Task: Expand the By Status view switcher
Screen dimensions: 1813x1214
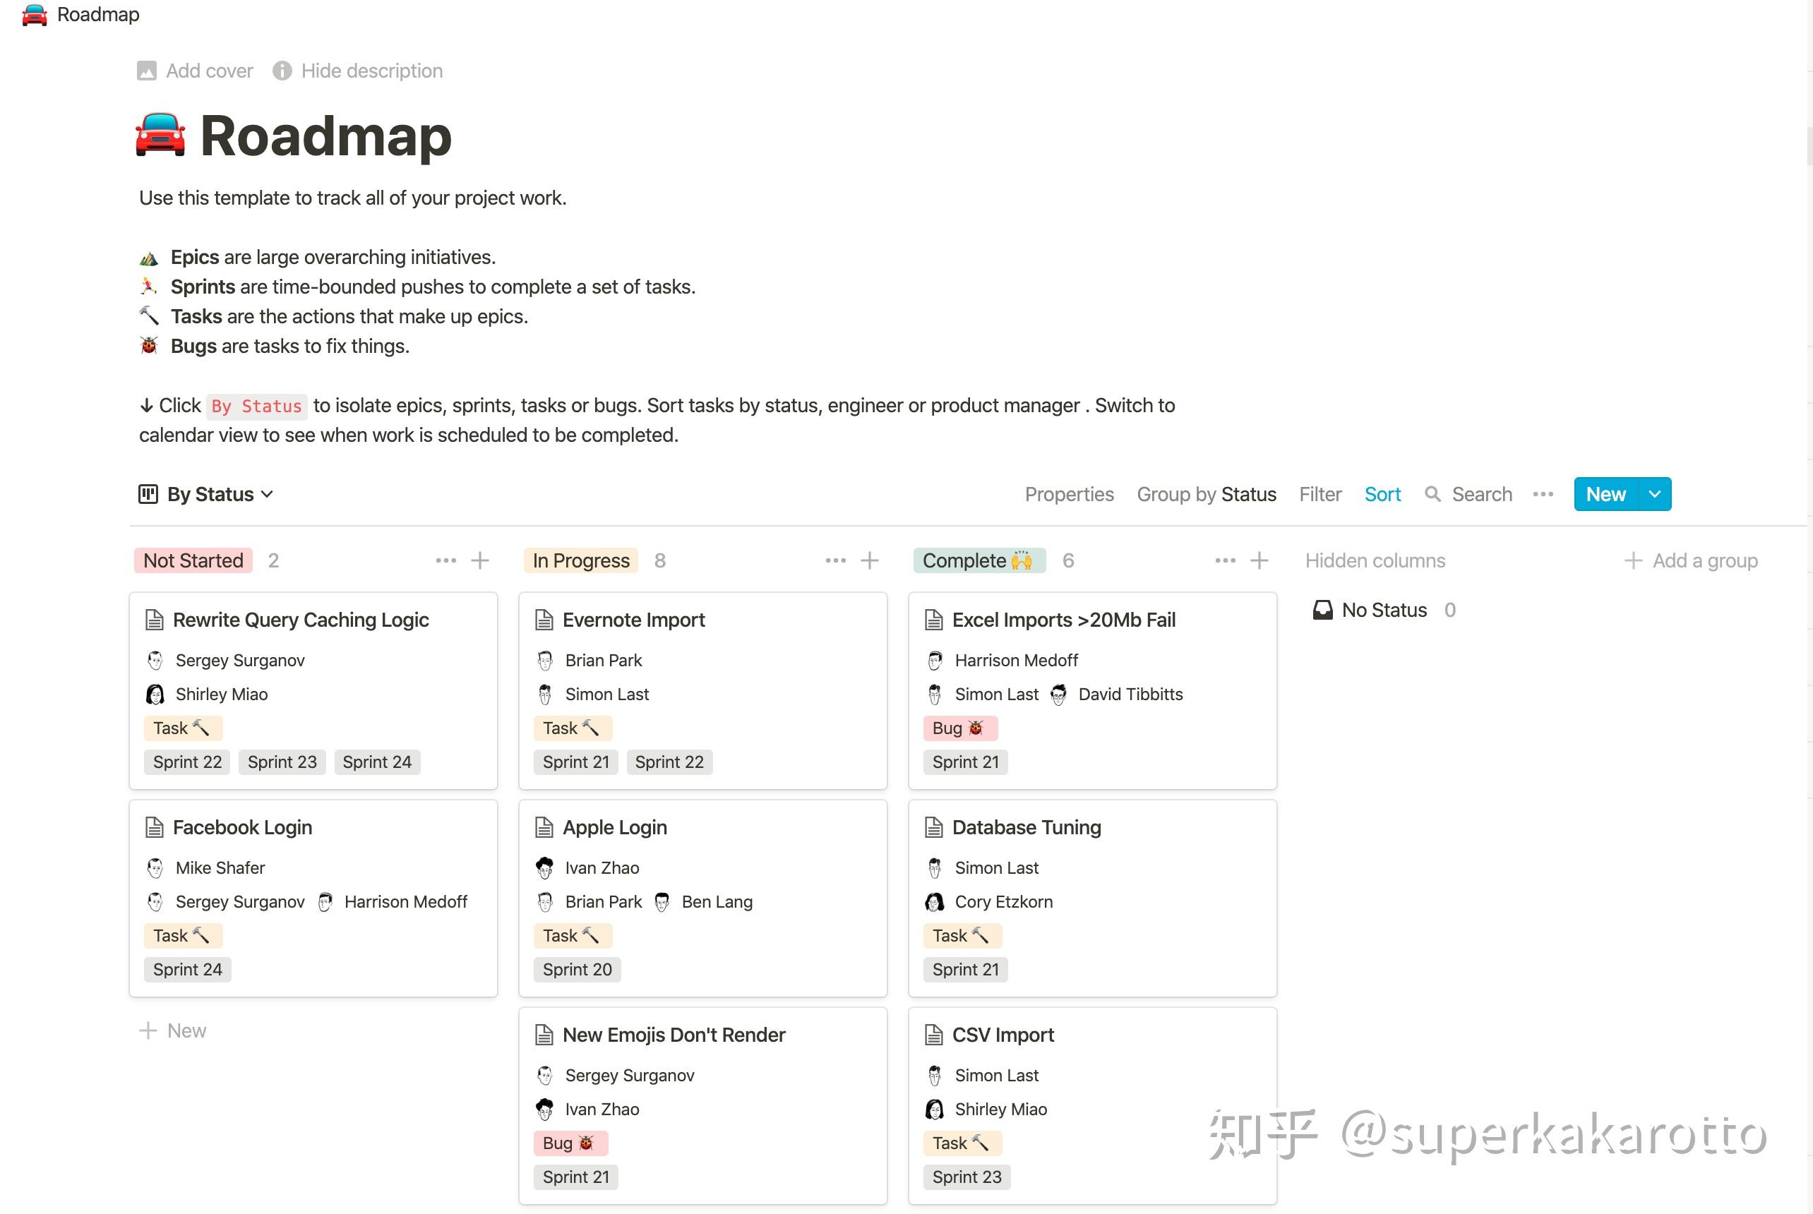Action: click(x=207, y=495)
